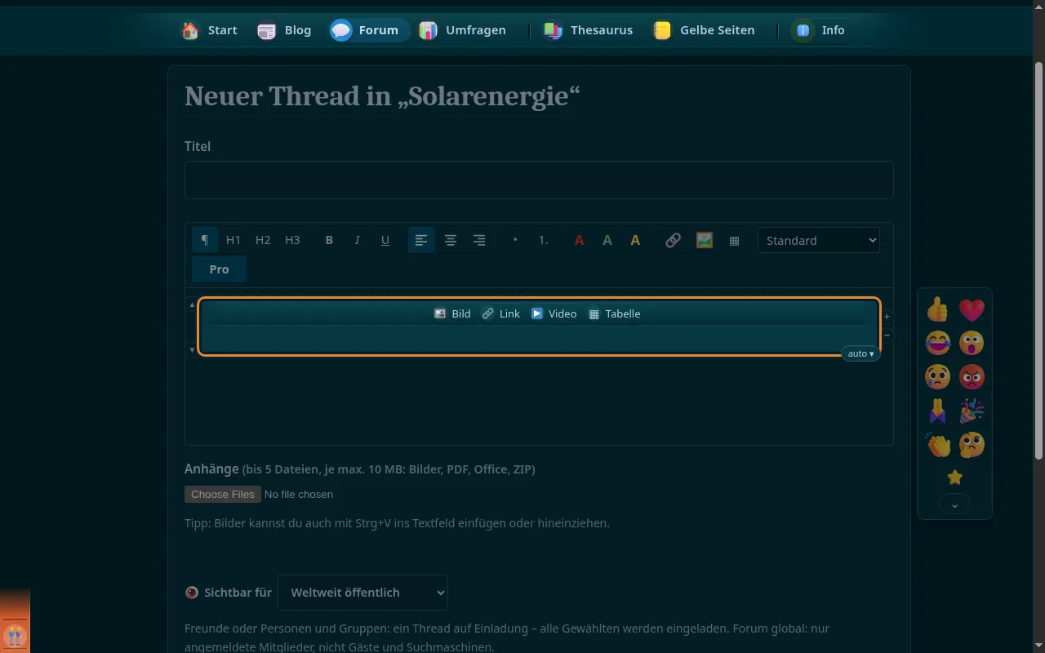Insert Bild via editor block toolbar
The image size is (1045, 653).
(x=452, y=313)
